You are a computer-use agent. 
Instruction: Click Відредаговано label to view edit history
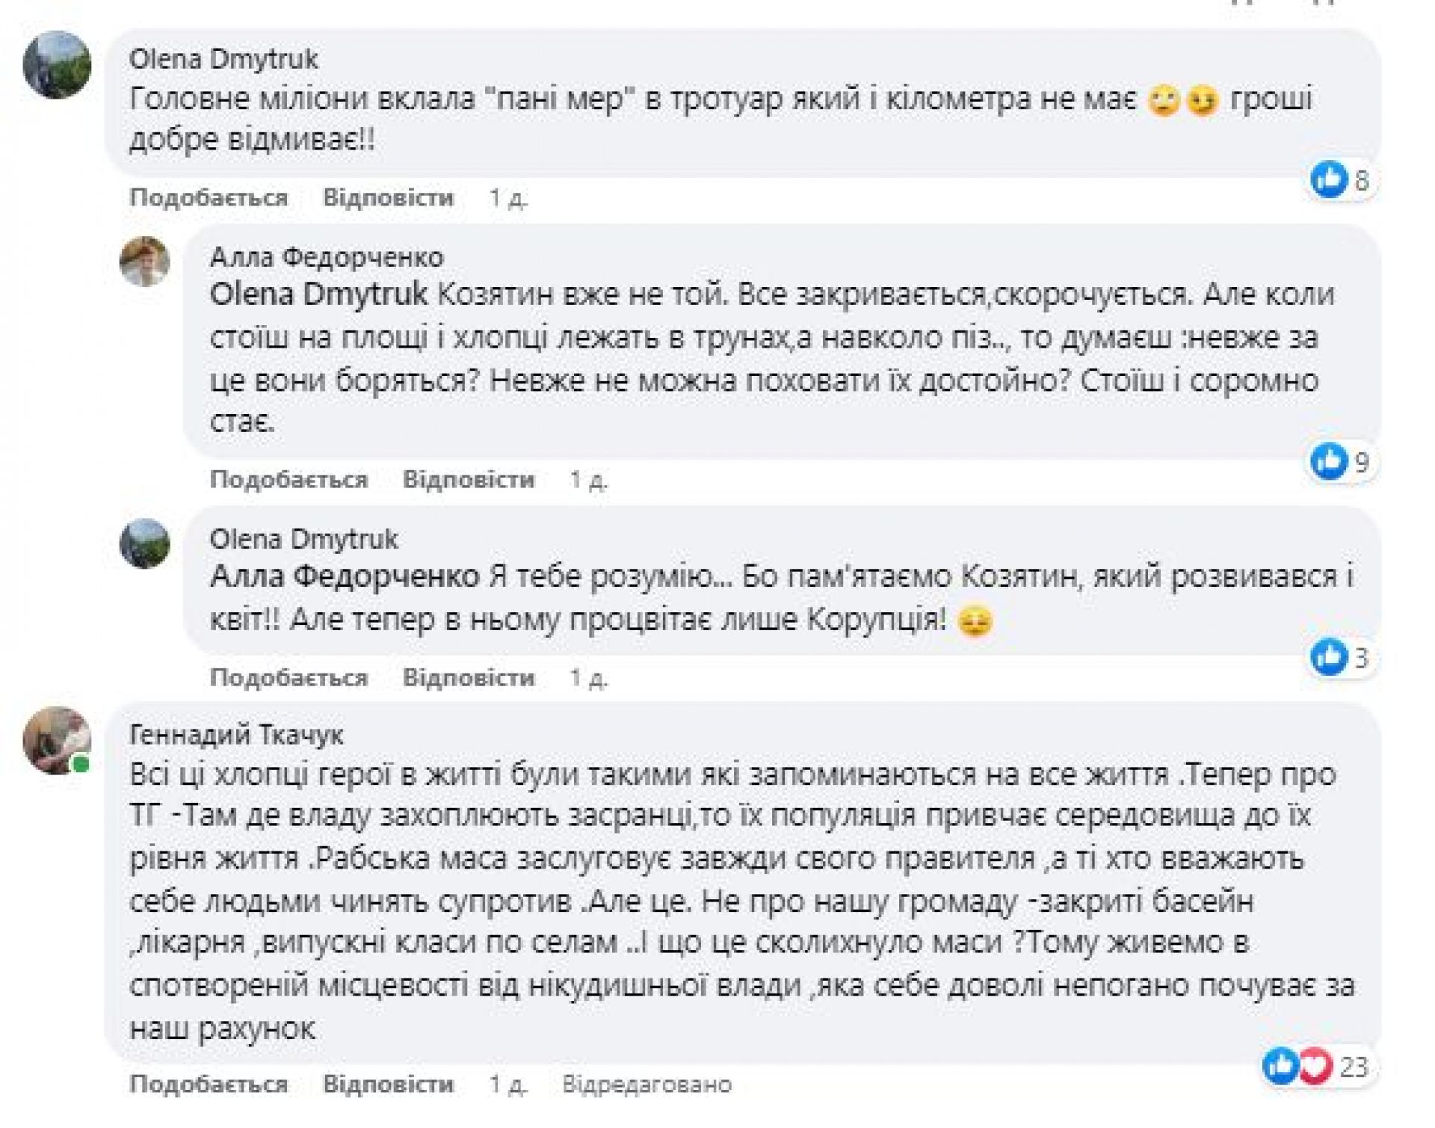click(646, 1085)
